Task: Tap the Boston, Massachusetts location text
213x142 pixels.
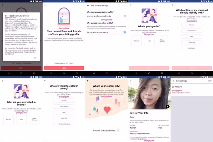Action: click(104, 130)
